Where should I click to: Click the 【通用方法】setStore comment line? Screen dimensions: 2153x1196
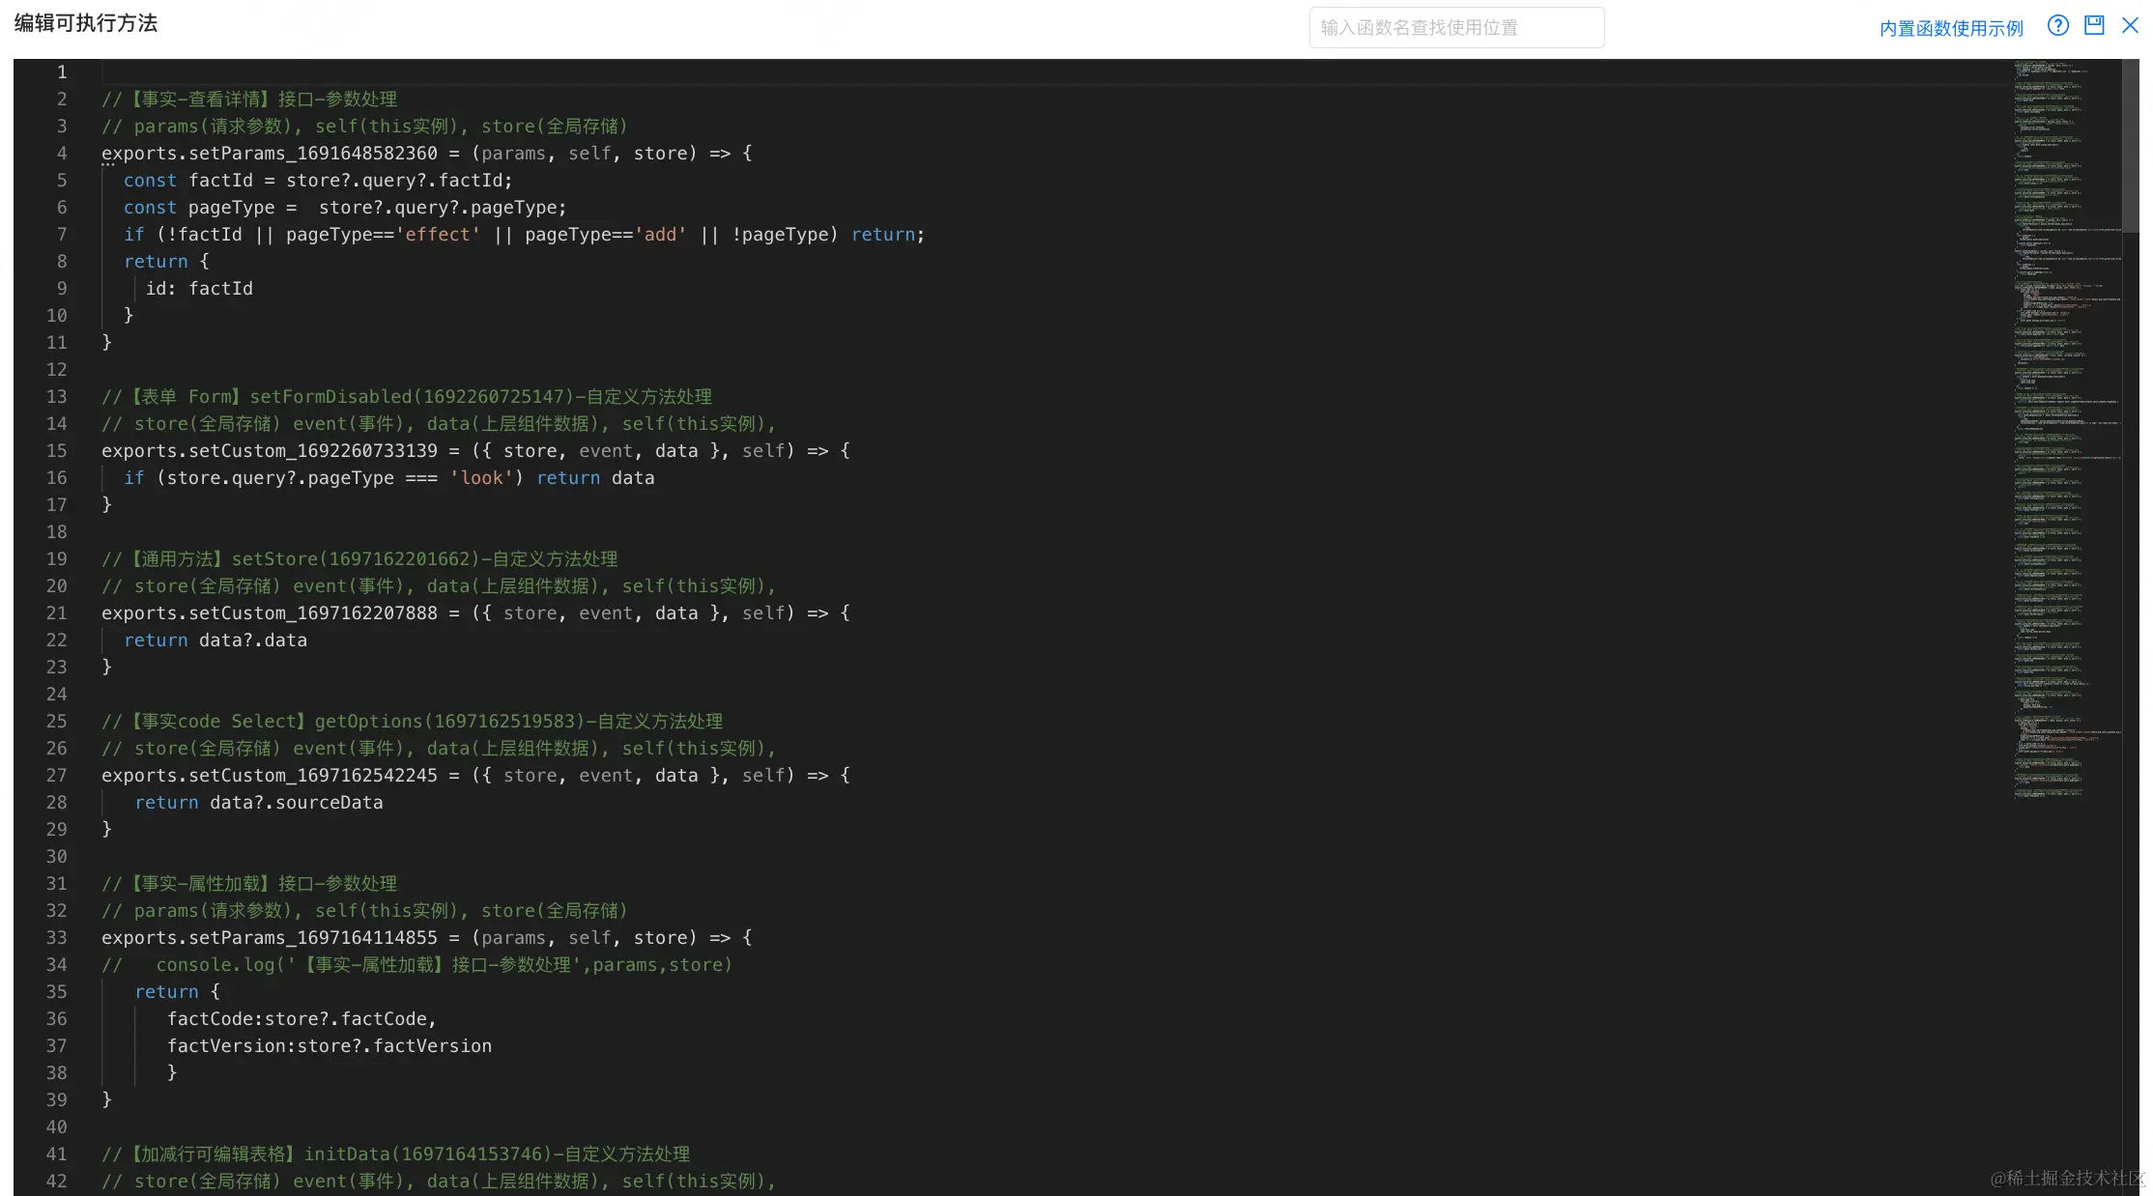tap(359, 559)
